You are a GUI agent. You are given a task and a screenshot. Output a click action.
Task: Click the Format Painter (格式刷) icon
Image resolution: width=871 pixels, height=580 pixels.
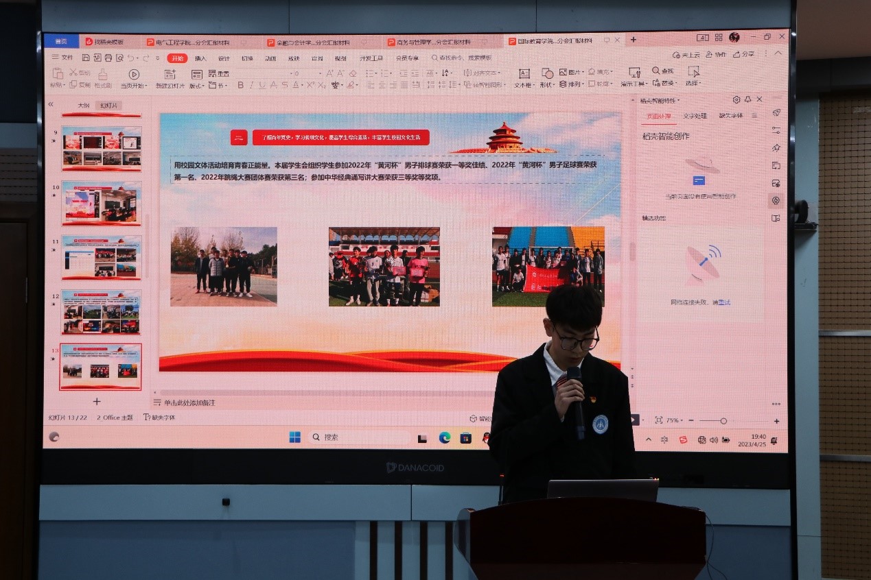pos(103,75)
